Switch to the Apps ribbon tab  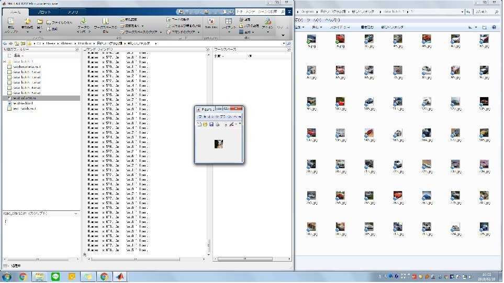tap(73, 11)
